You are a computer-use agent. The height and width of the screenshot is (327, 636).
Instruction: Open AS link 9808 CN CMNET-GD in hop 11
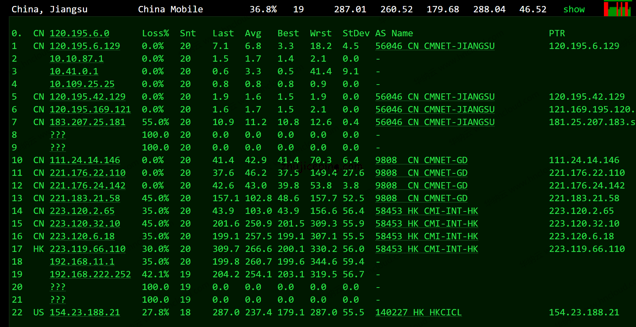[x=421, y=173]
